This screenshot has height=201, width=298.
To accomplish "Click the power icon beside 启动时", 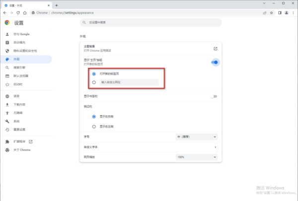I will pyautogui.click(x=7, y=84).
